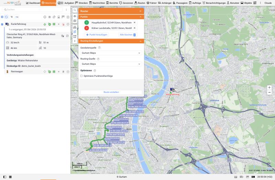
Task: Open the Berichte tab
Action: click(x=112, y=3)
